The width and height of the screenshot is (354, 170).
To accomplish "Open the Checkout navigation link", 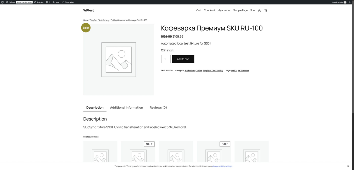I will [x=209, y=10].
